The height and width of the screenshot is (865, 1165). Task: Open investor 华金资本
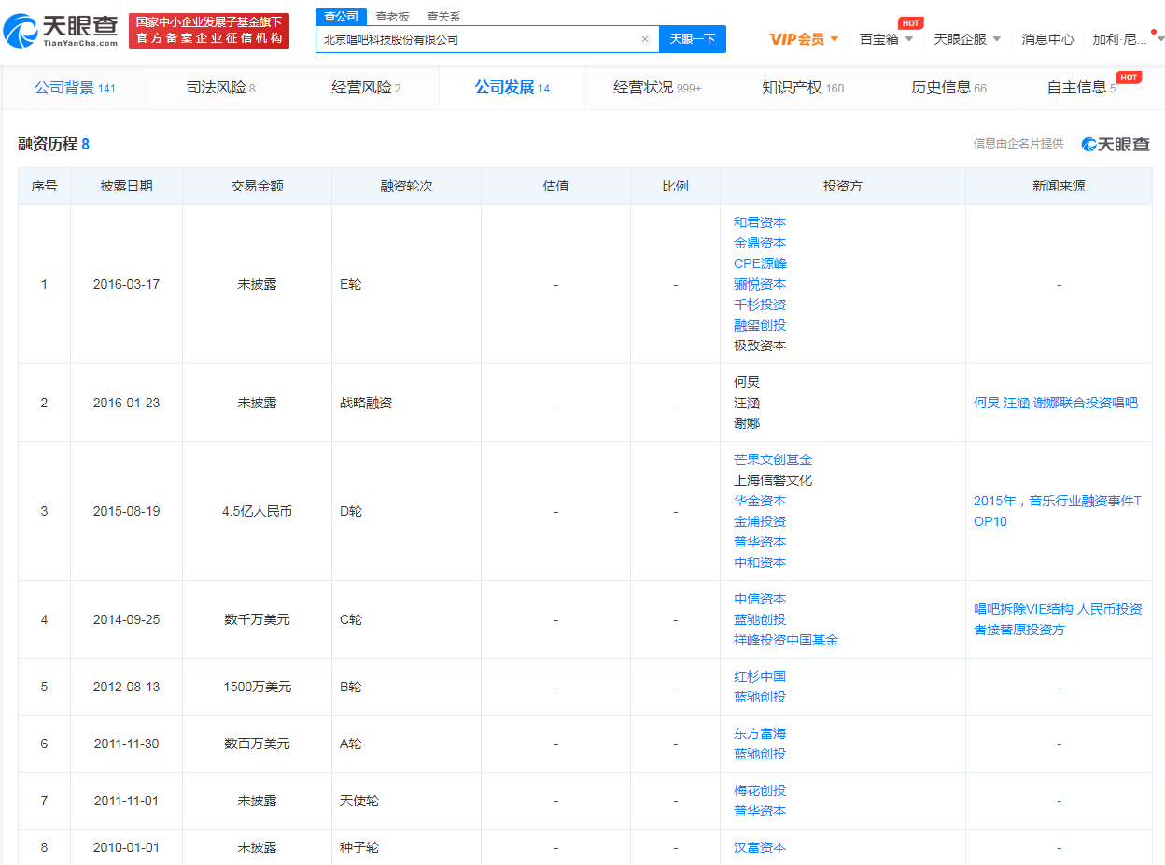coord(760,501)
